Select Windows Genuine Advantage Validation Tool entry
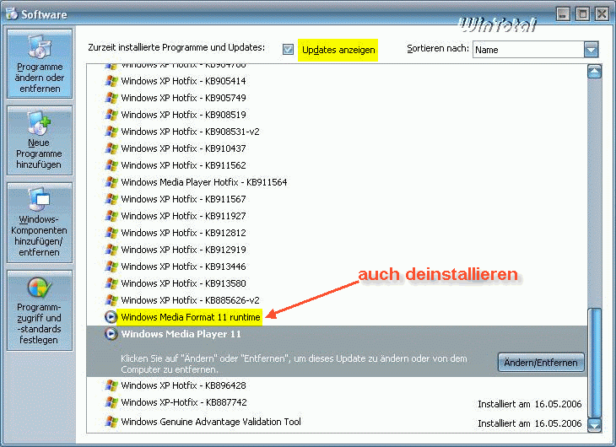Screen dimensions: 616x447 (x=211, y=422)
